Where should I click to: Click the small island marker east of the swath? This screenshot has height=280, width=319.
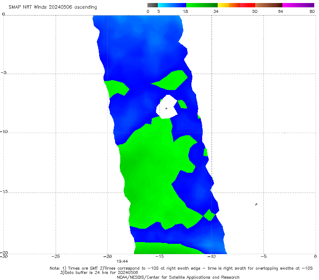256,204
